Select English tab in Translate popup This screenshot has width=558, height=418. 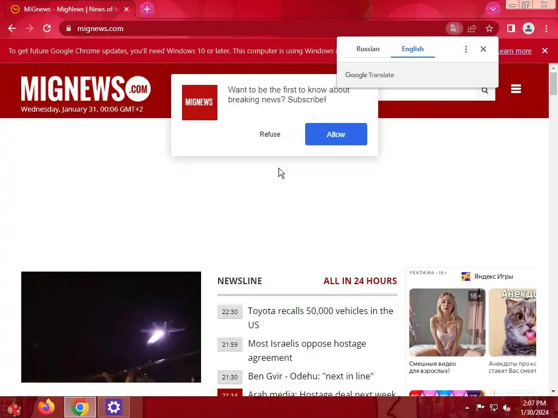click(413, 49)
